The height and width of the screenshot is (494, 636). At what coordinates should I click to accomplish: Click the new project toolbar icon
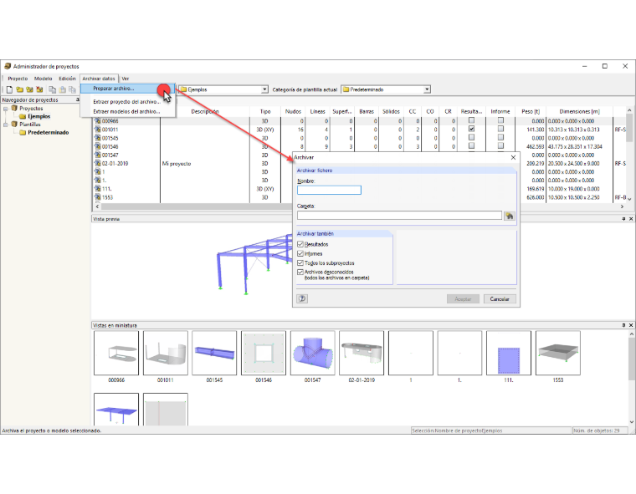[9, 89]
